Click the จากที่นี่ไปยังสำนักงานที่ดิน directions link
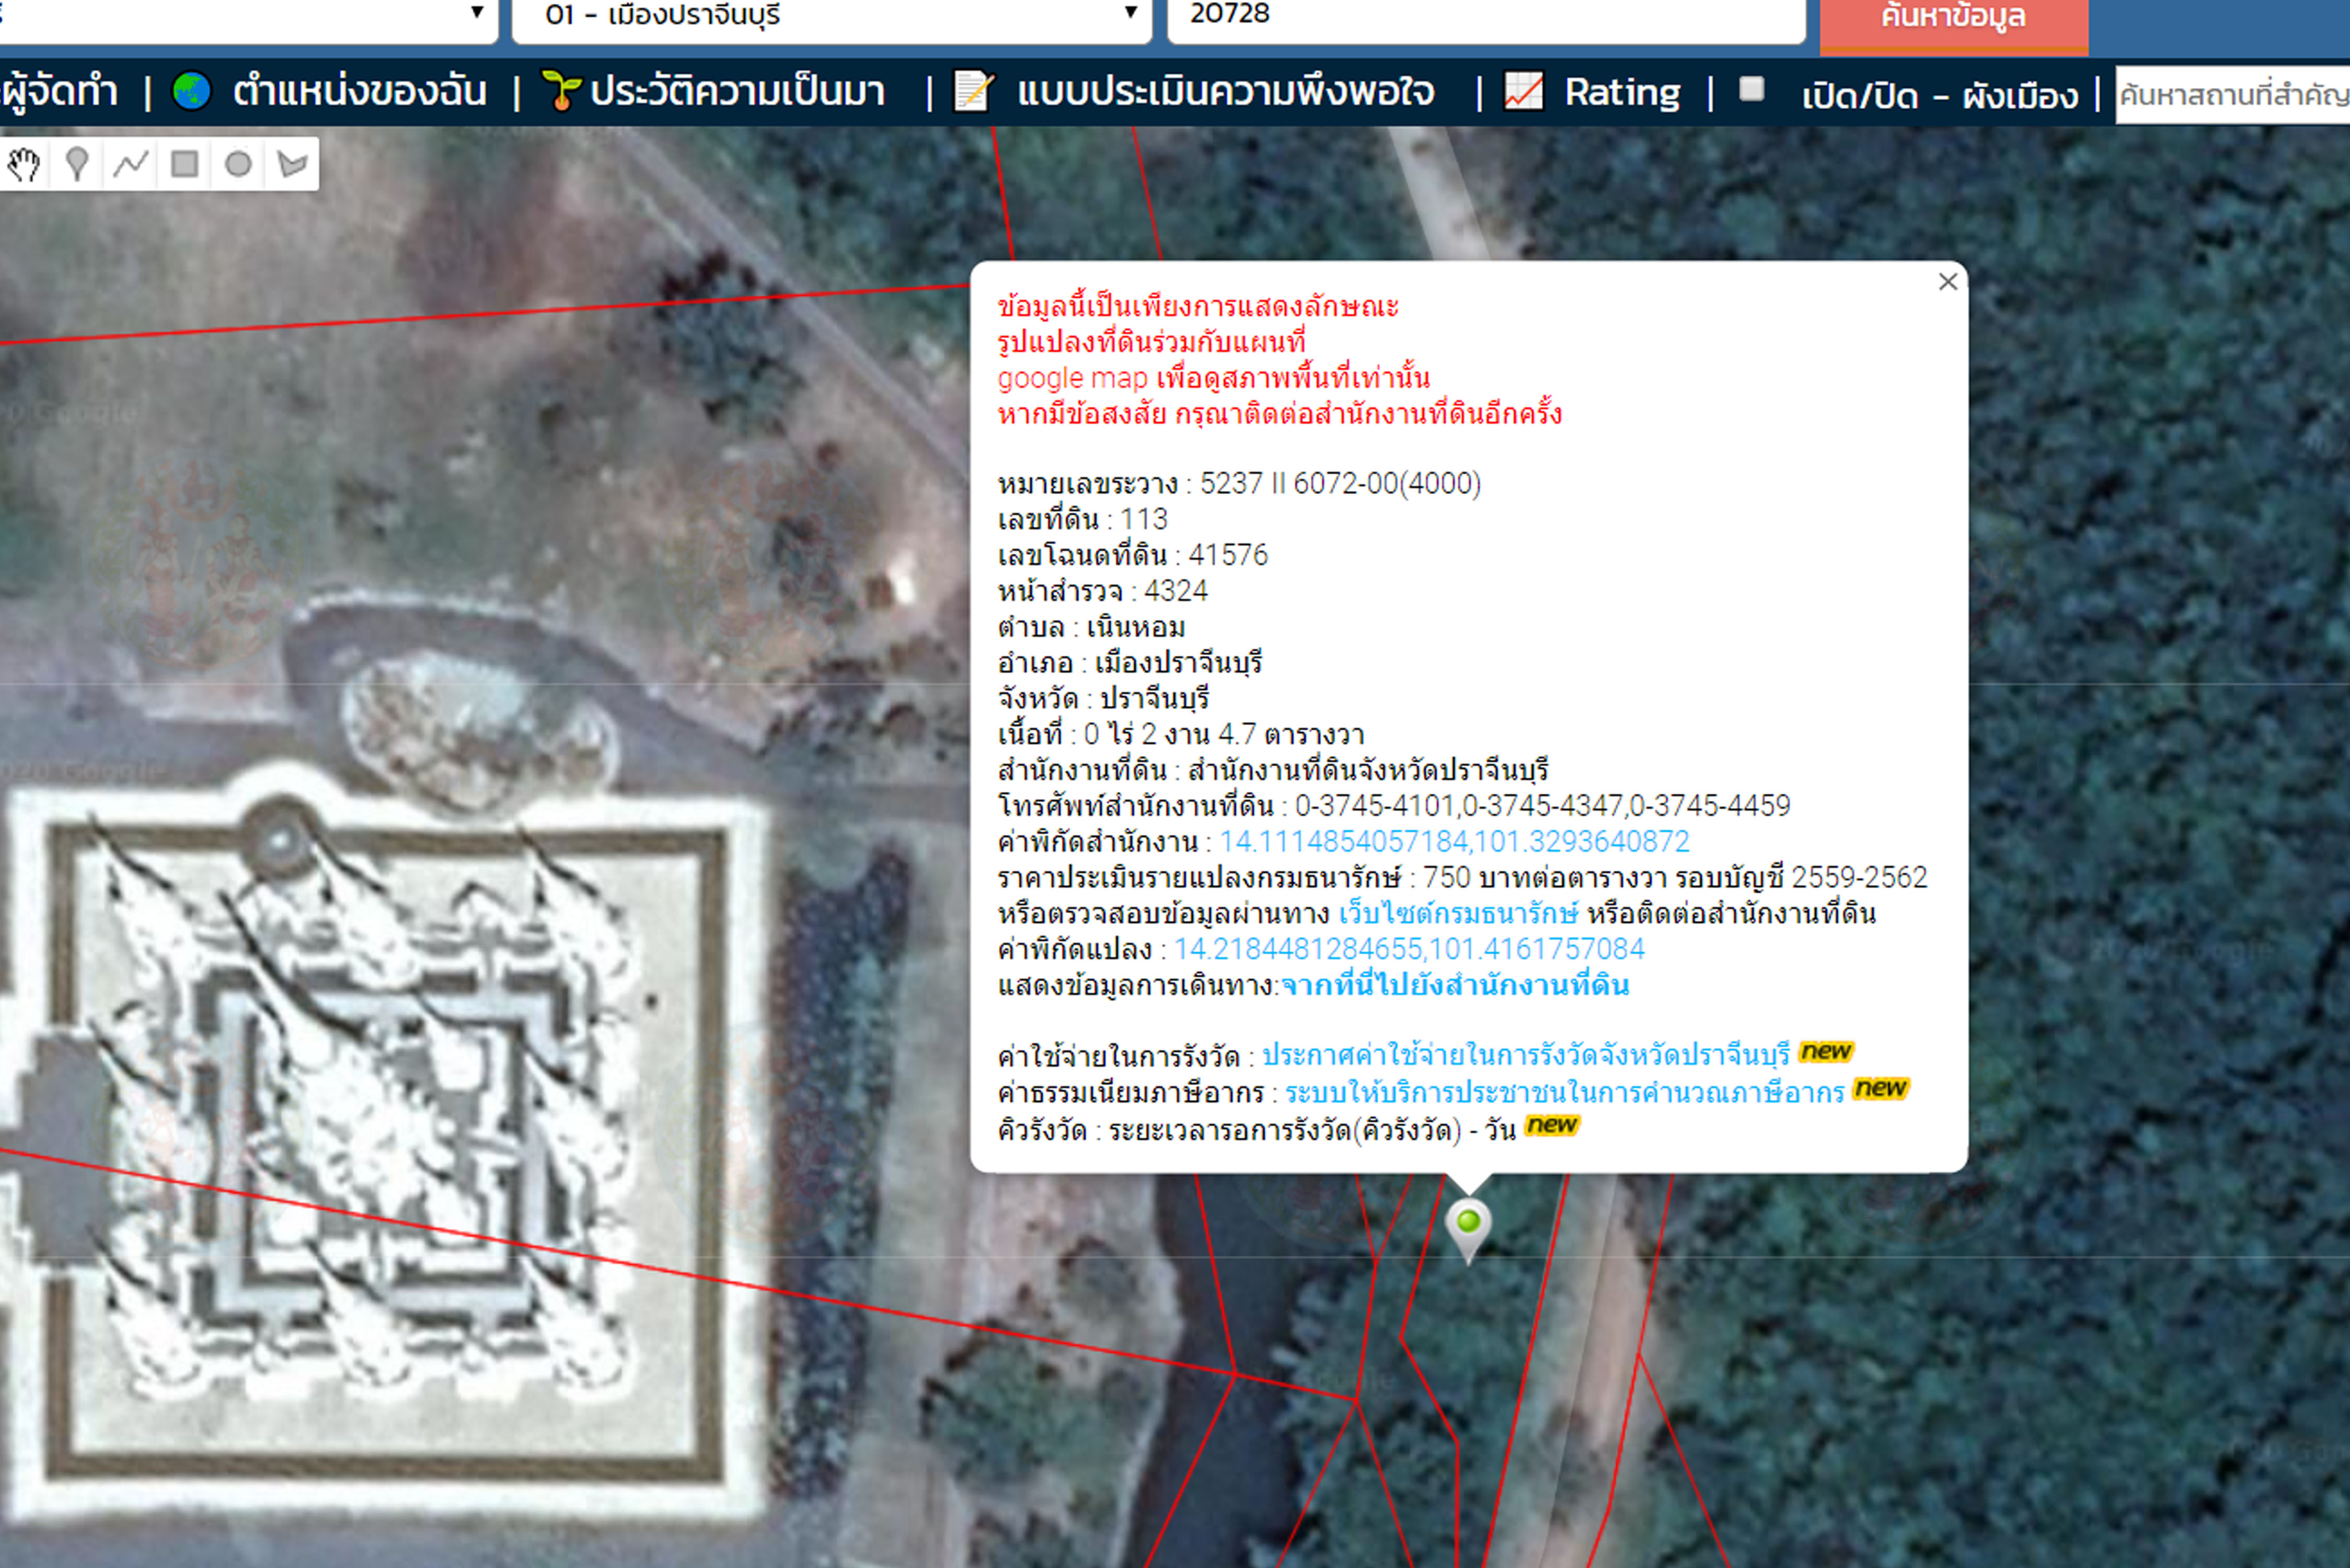The width and height of the screenshot is (2350, 1568). [1455, 985]
